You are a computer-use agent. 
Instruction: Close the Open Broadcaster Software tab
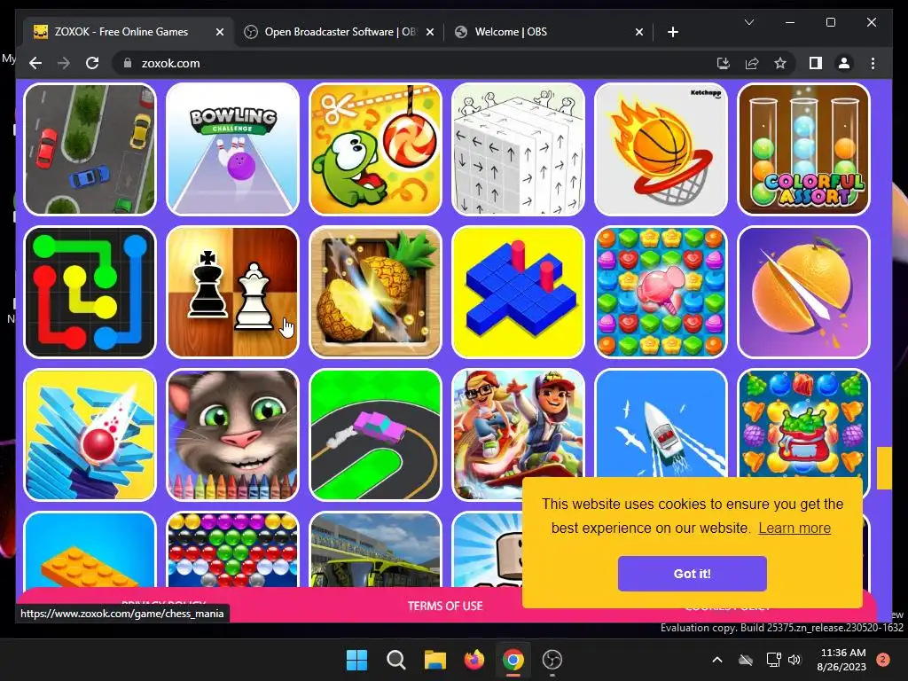pos(430,33)
